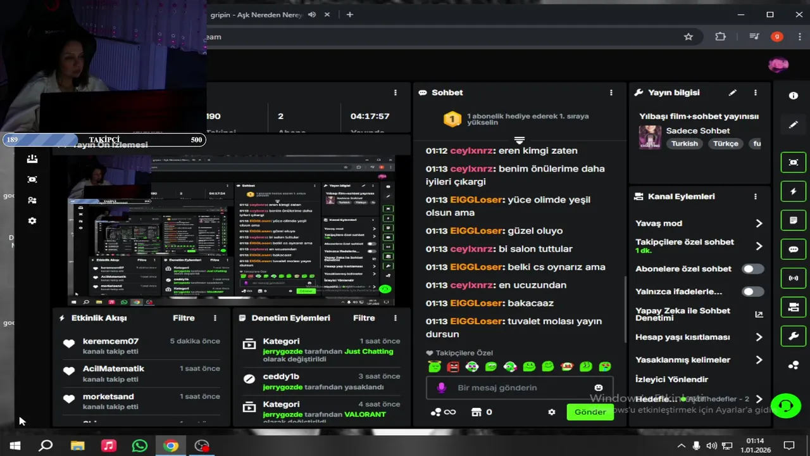
Task: Mute the browser tab audio speaker icon
Action: tap(312, 15)
